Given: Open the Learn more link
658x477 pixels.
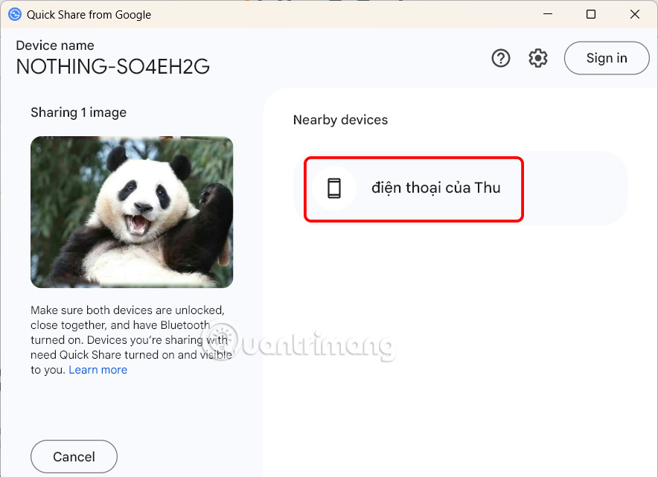Looking at the screenshot, I should tap(98, 370).
